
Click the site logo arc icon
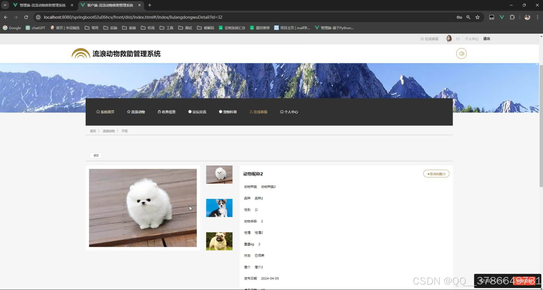coord(81,54)
